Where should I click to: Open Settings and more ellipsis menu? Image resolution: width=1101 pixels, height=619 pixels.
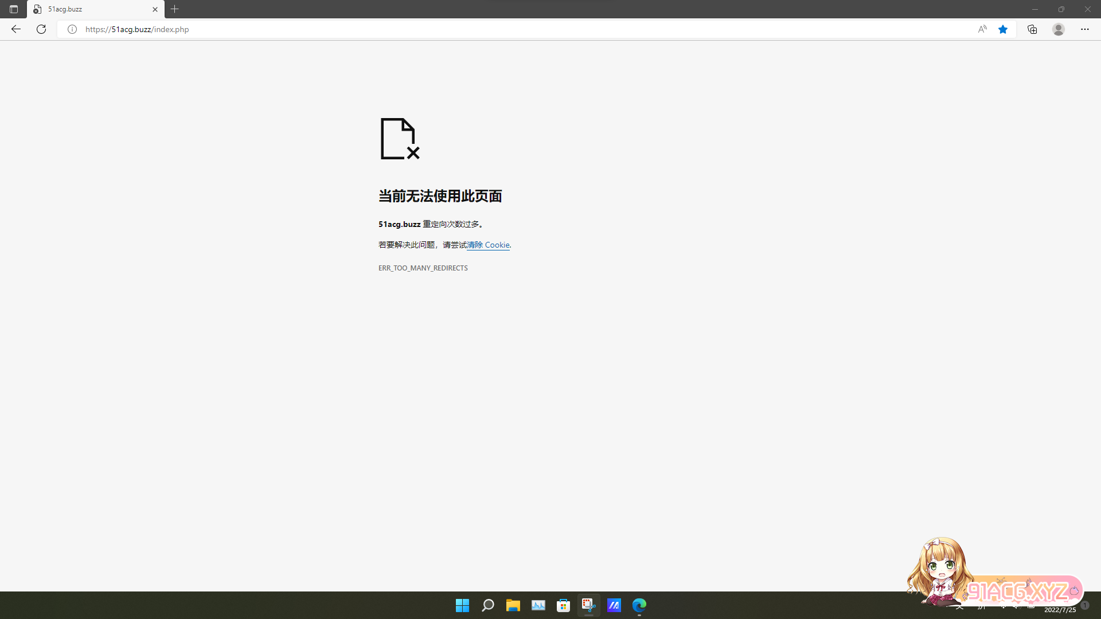[x=1085, y=29]
